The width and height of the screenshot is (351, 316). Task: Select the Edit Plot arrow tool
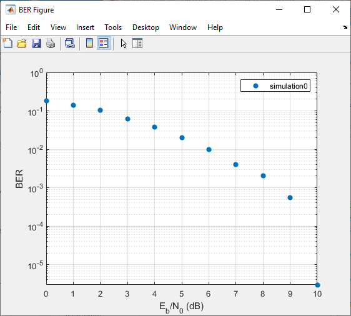[124, 44]
